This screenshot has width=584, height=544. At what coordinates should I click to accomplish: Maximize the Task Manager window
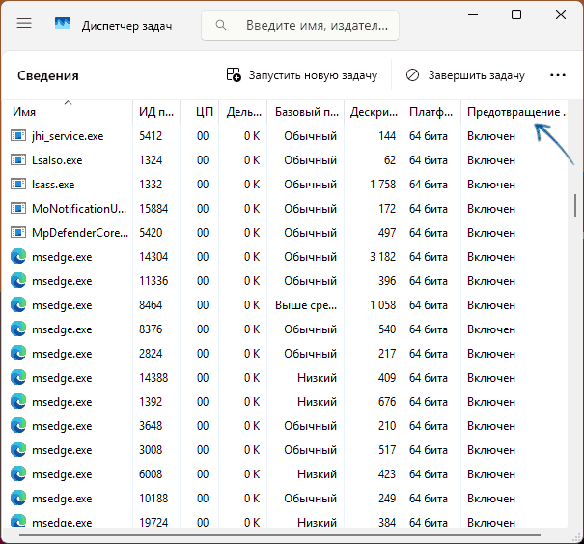click(x=516, y=14)
